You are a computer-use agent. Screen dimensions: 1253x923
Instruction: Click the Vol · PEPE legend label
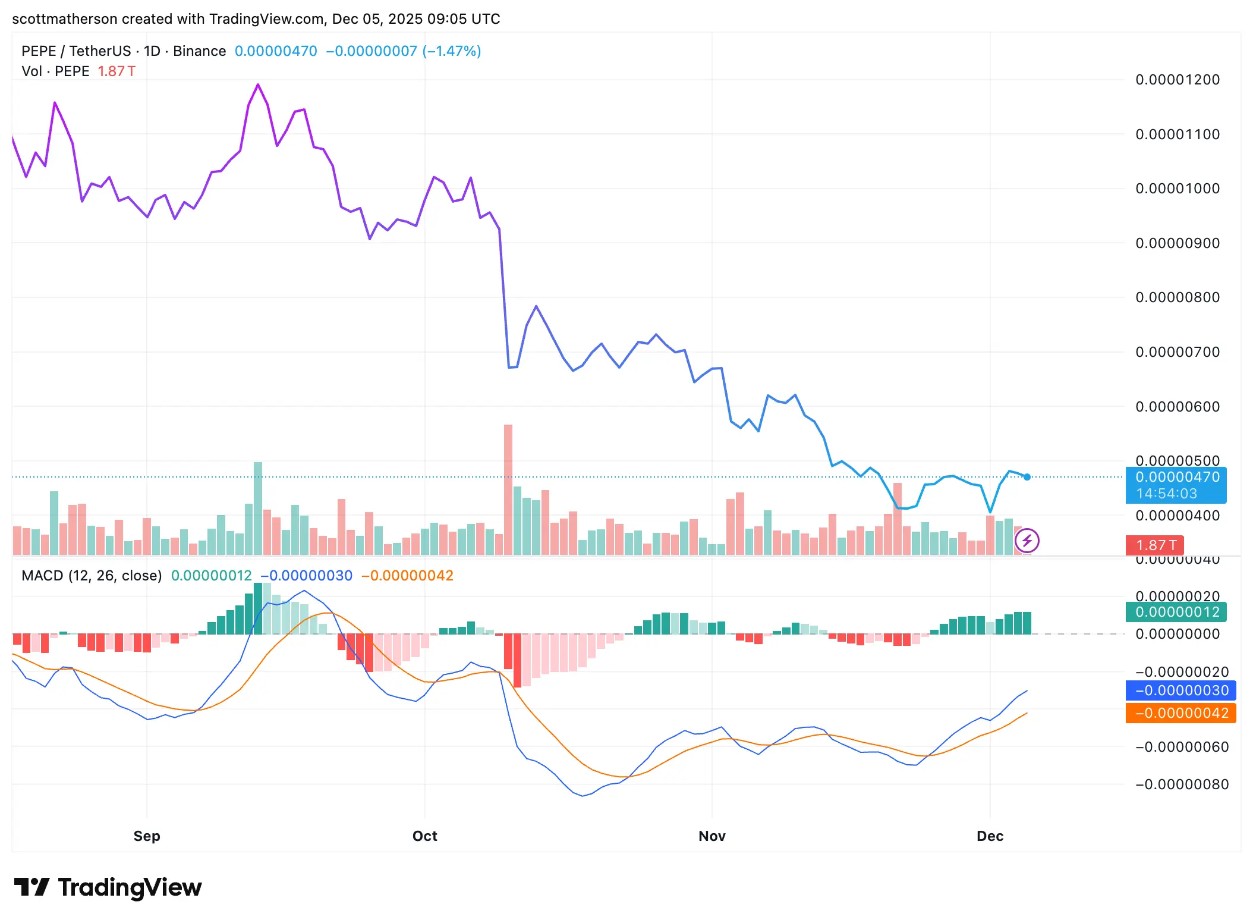click(55, 71)
